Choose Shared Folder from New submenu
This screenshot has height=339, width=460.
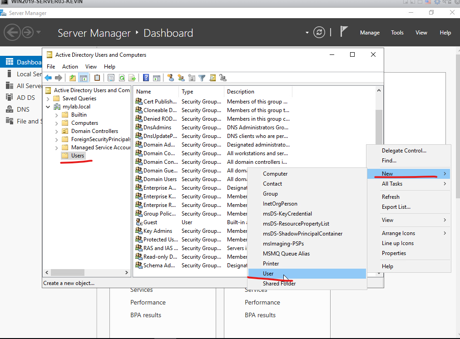click(x=307, y=284)
